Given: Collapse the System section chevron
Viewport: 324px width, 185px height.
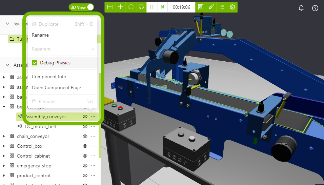Looking at the screenshot, I should (x=7, y=23).
